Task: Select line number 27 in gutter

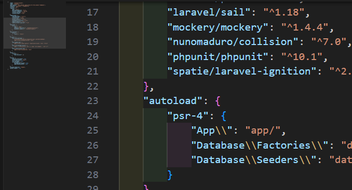Action: click(x=93, y=160)
